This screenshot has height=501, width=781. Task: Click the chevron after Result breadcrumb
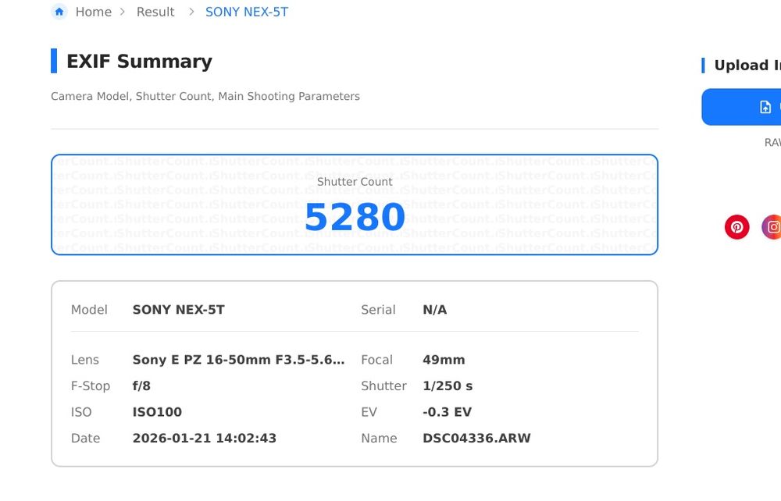click(x=191, y=12)
